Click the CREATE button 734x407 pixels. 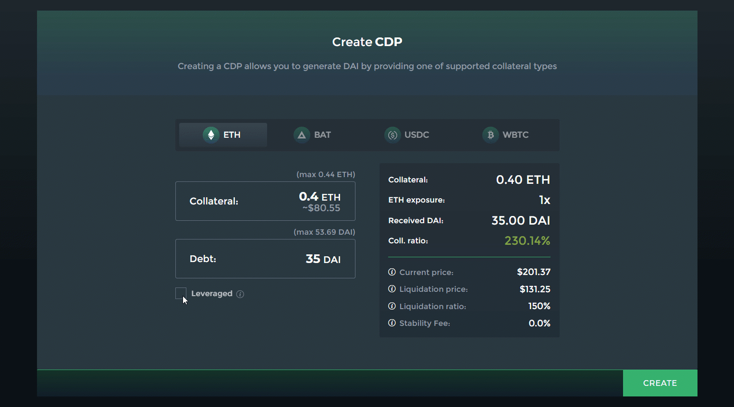tap(660, 383)
